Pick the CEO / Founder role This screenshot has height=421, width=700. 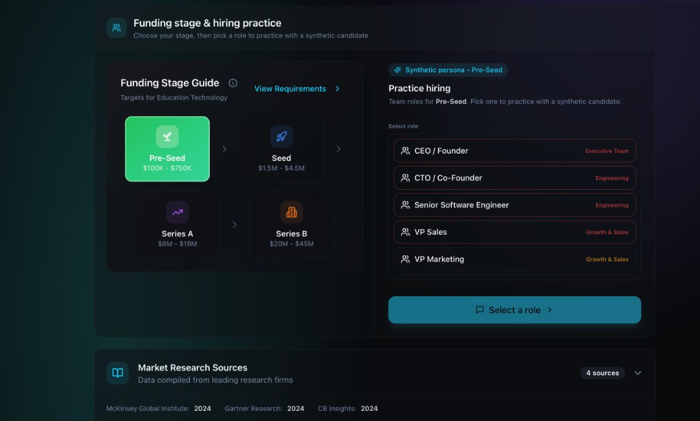515,151
